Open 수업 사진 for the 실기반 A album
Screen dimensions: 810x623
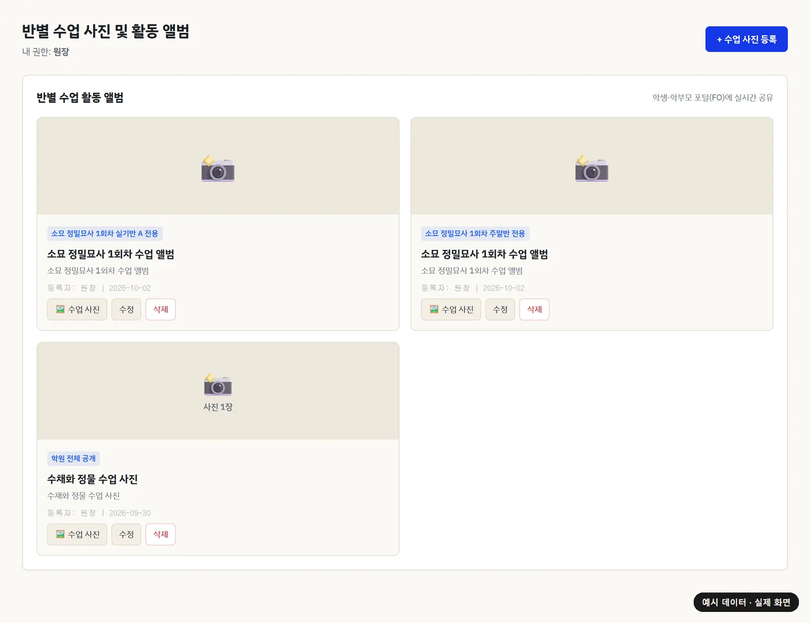point(77,309)
